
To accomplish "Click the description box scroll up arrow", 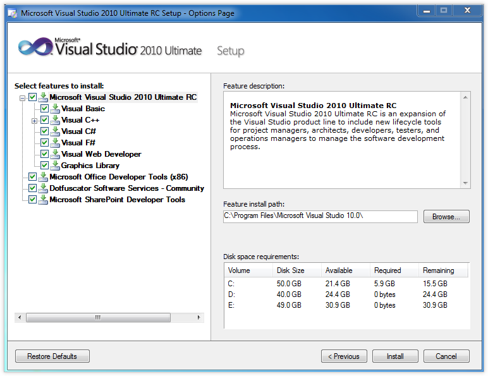I will [465, 97].
